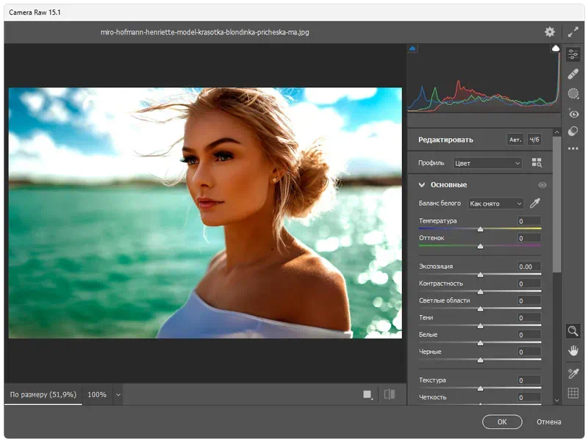
Task: Click the Четкость value field
Action: pos(529,397)
